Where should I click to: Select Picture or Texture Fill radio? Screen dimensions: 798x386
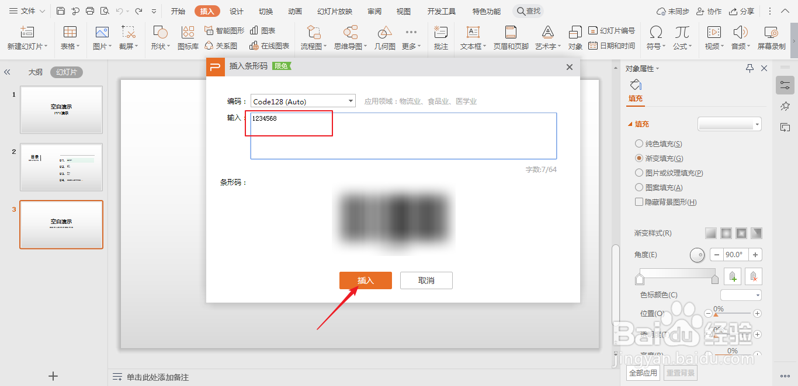click(x=639, y=173)
